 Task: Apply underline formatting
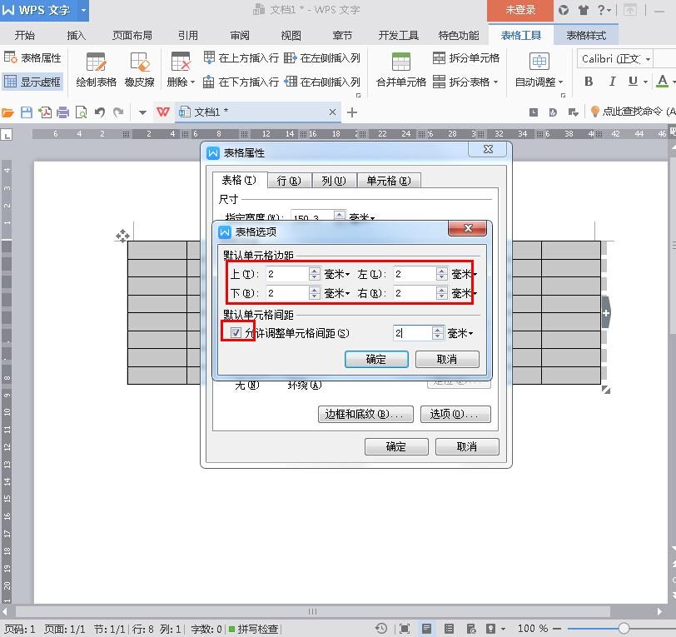pos(633,81)
